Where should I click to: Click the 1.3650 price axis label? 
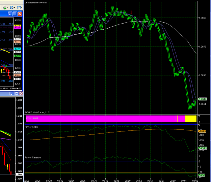point(202,75)
